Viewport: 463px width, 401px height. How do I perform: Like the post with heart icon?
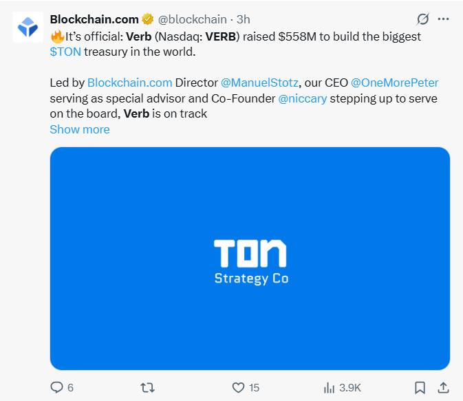(x=238, y=387)
